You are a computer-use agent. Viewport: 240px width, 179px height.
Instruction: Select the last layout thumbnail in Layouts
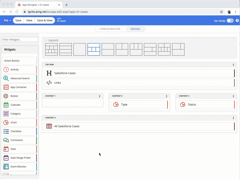[x=178, y=49]
